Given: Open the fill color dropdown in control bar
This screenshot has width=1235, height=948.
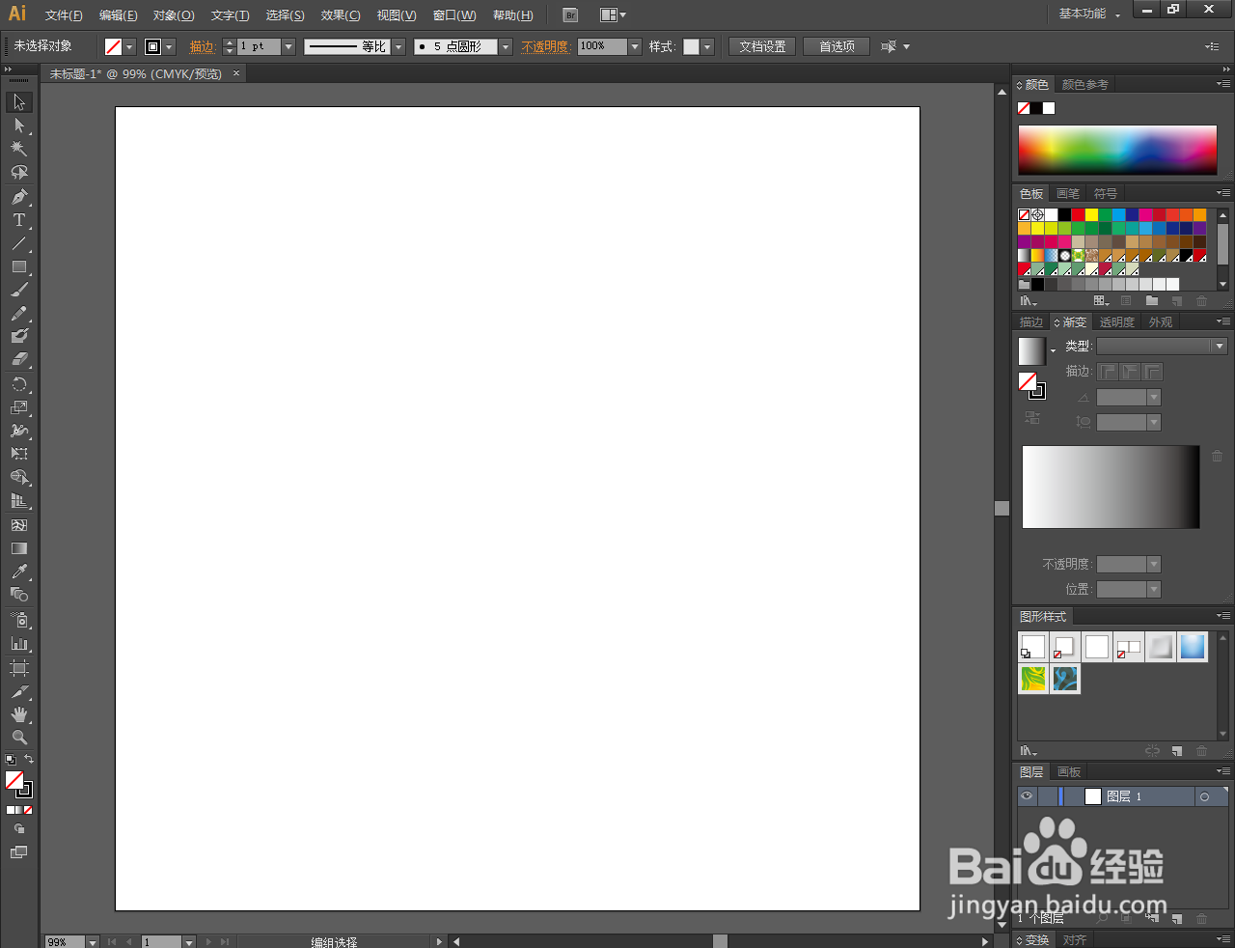Looking at the screenshot, I should click(x=129, y=46).
